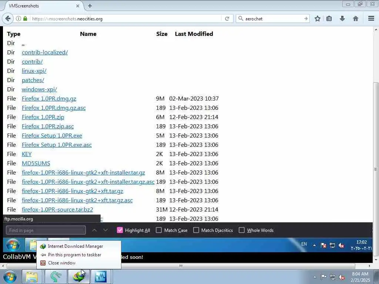
Task: Open the windows-xpi/ directory link
Action: point(39,89)
